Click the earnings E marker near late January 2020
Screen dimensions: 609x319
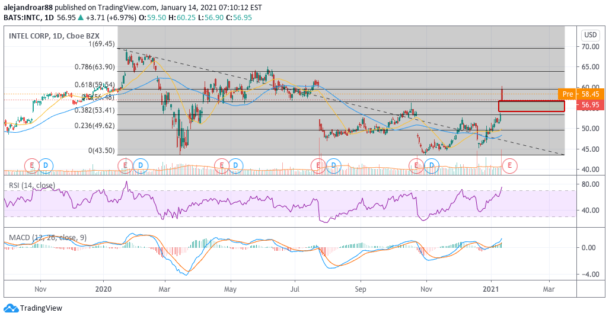126,166
